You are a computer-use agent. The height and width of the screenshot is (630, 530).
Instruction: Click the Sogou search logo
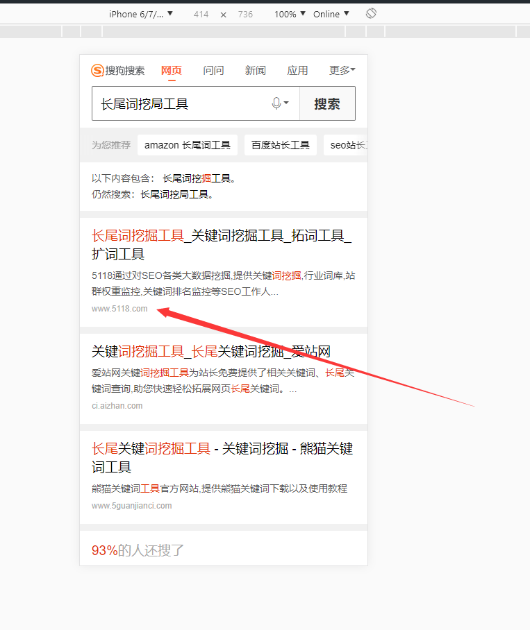pos(118,70)
